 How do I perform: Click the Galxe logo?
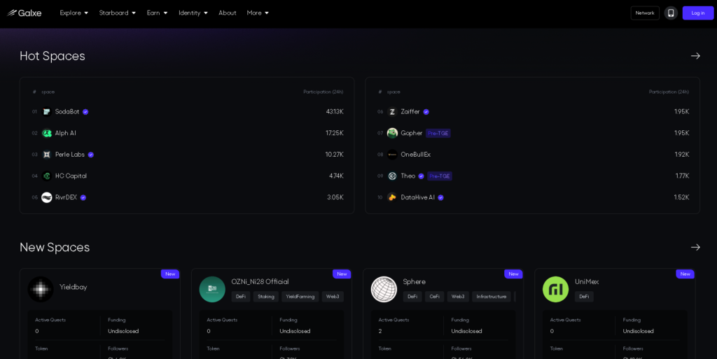[25, 13]
